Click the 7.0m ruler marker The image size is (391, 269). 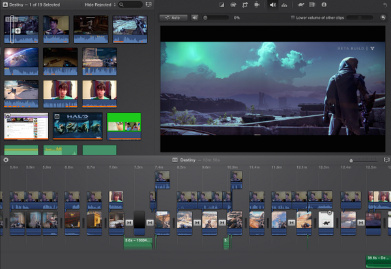click(113, 167)
